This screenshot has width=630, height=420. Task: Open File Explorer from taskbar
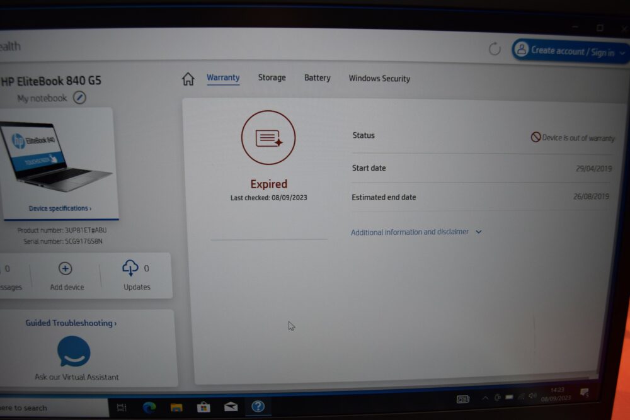click(176, 407)
